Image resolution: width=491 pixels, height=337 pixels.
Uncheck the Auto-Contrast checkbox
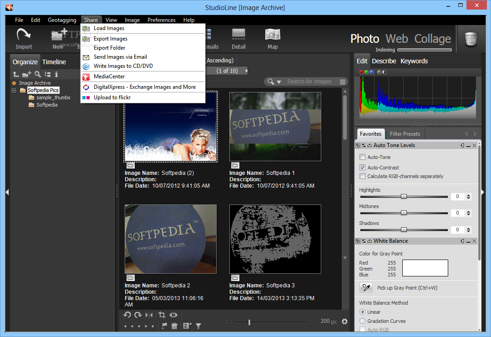[362, 168]
